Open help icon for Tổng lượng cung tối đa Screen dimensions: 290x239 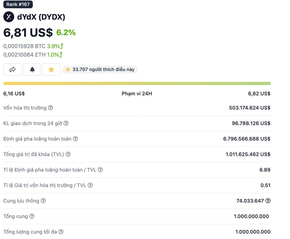click(x=61, y=232)
